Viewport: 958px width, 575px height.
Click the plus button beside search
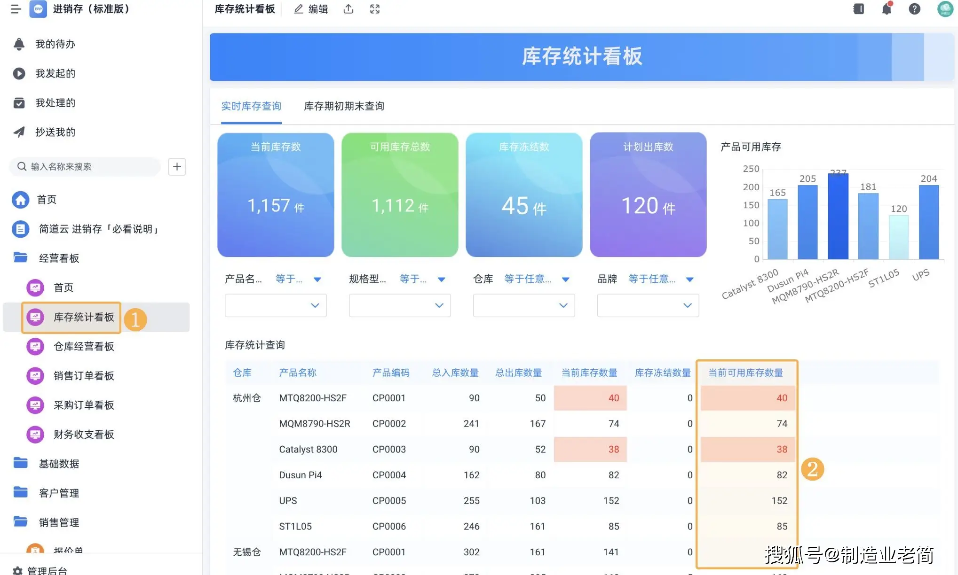tap(177, 167)
